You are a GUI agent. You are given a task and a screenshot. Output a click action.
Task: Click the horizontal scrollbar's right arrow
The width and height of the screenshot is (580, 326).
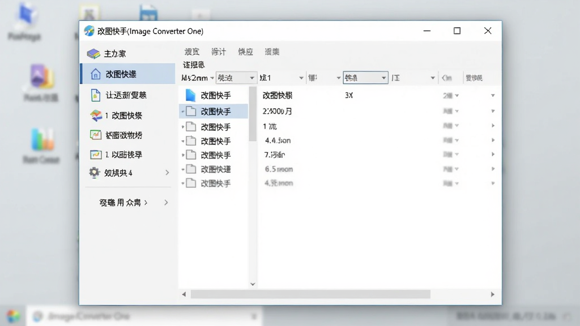click(492, 294)
